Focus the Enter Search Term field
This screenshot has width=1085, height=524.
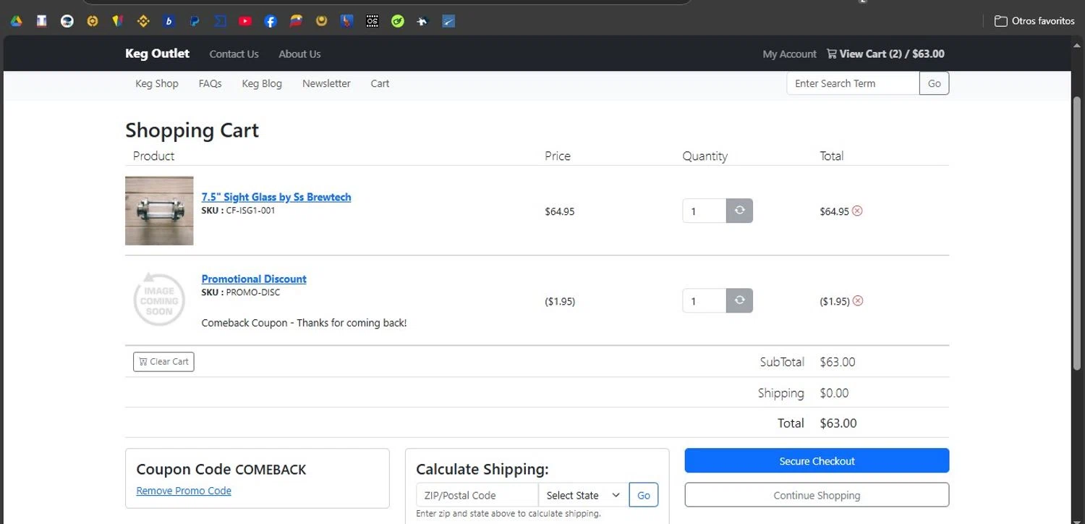(853, 83)
